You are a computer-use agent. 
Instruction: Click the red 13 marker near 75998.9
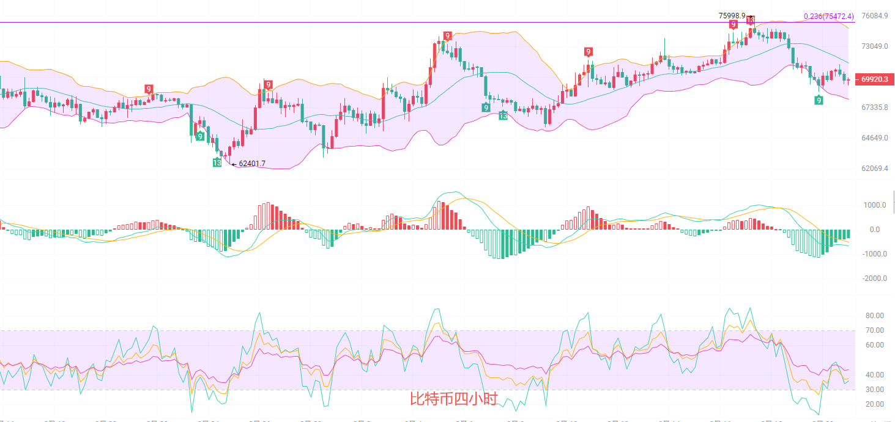[750, 20]
